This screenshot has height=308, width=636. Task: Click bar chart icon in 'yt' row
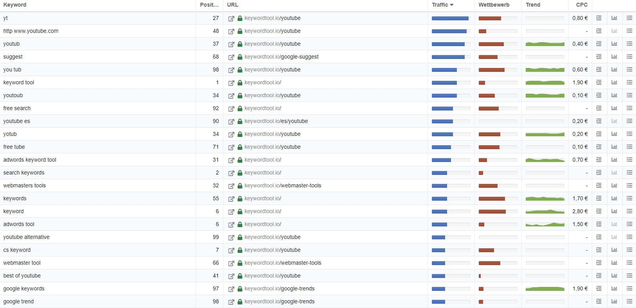[614, 18]
